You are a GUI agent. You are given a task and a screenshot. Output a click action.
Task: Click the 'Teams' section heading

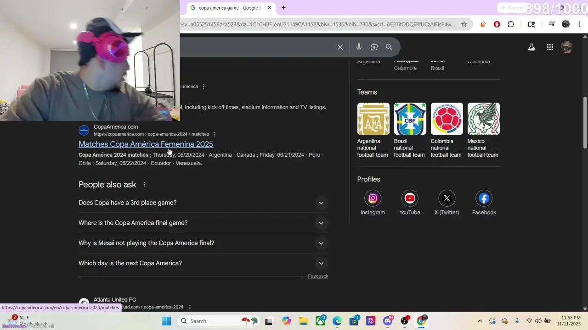pos(367,92)
